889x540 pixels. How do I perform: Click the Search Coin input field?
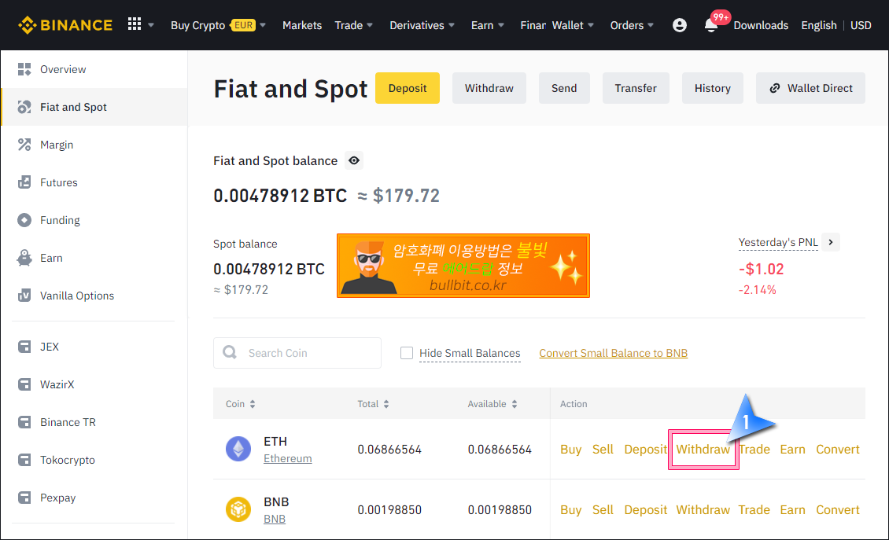pyautogui.click(x=297, y=353)
